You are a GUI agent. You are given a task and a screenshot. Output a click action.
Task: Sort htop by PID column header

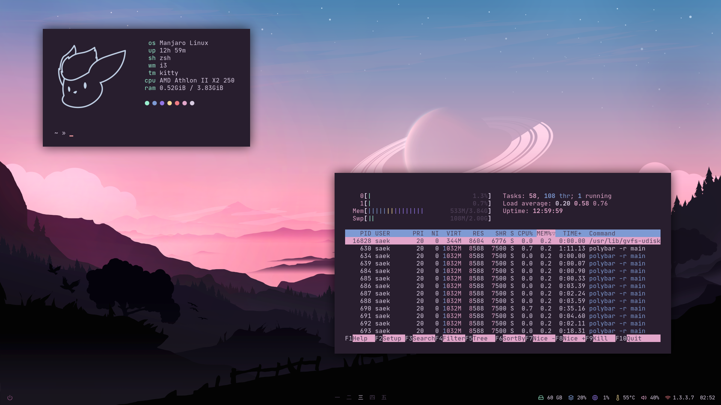(x=365, y=234)
